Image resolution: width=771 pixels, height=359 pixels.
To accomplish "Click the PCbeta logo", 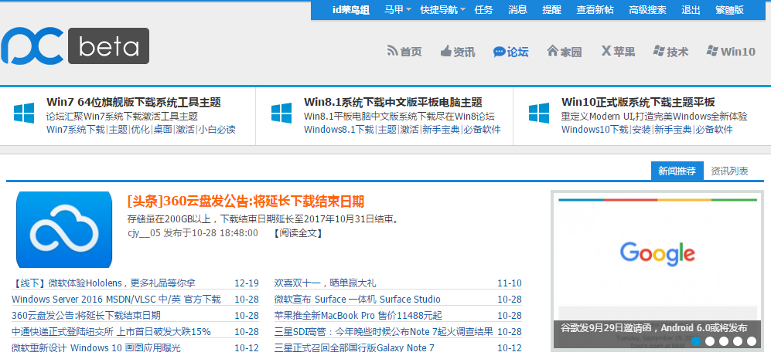I will [x=75, y=46].
